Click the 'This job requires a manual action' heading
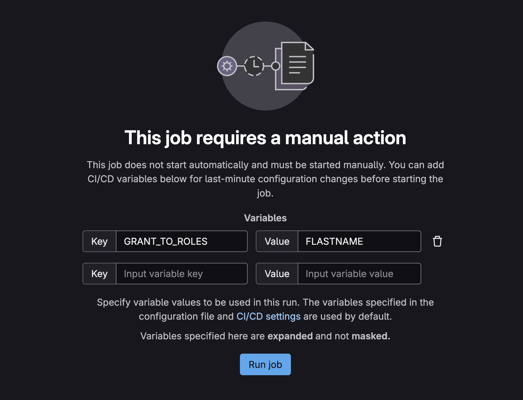 click(265, 138)
